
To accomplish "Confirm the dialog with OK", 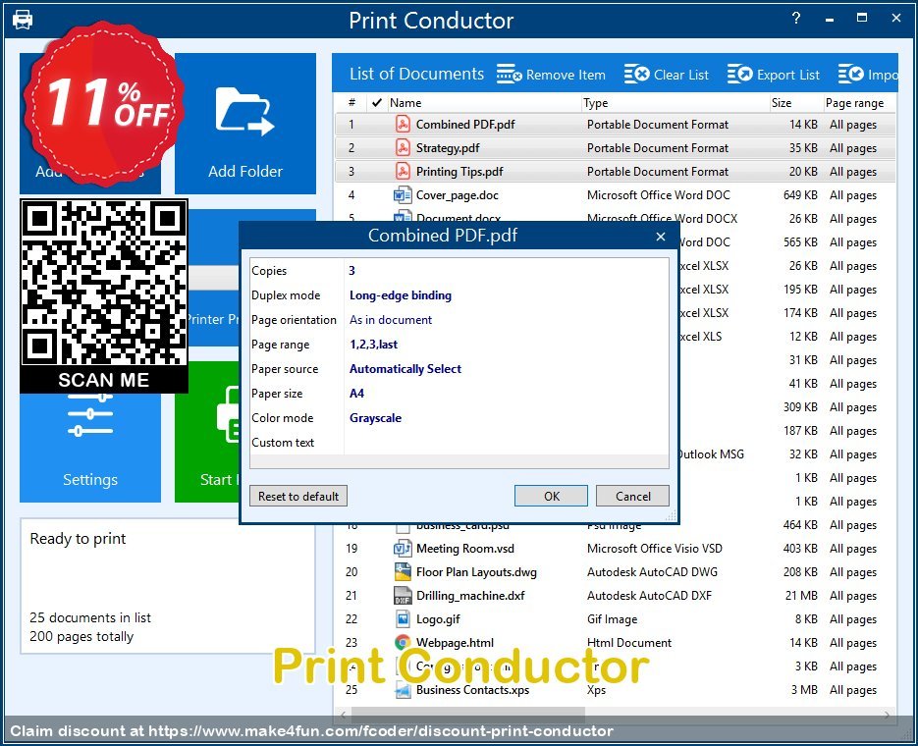I will [551, 496].
